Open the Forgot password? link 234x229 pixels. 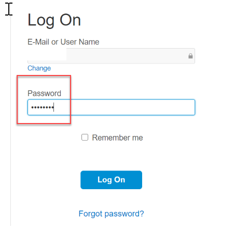click(x=111, y=213)
